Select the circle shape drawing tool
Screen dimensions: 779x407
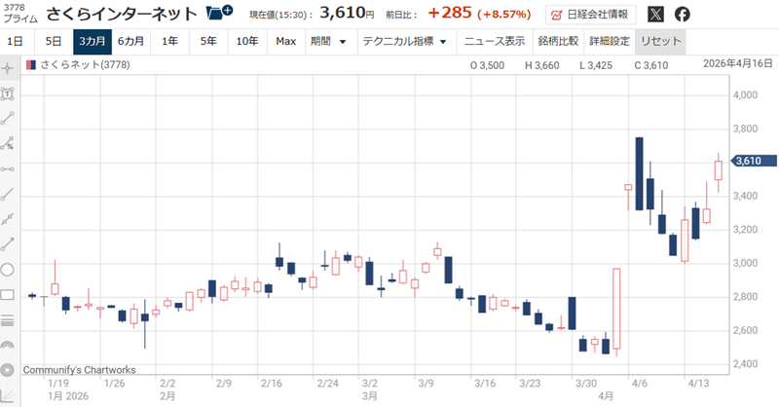tap(9, 270)
